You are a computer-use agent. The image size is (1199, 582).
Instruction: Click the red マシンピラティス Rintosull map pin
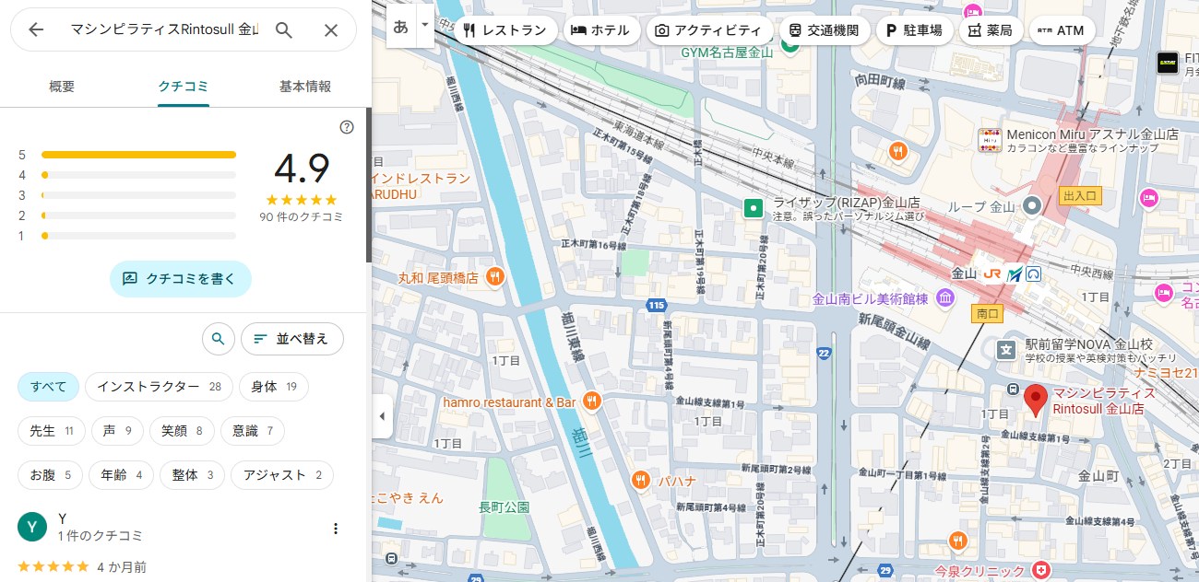coord(1036,401)
